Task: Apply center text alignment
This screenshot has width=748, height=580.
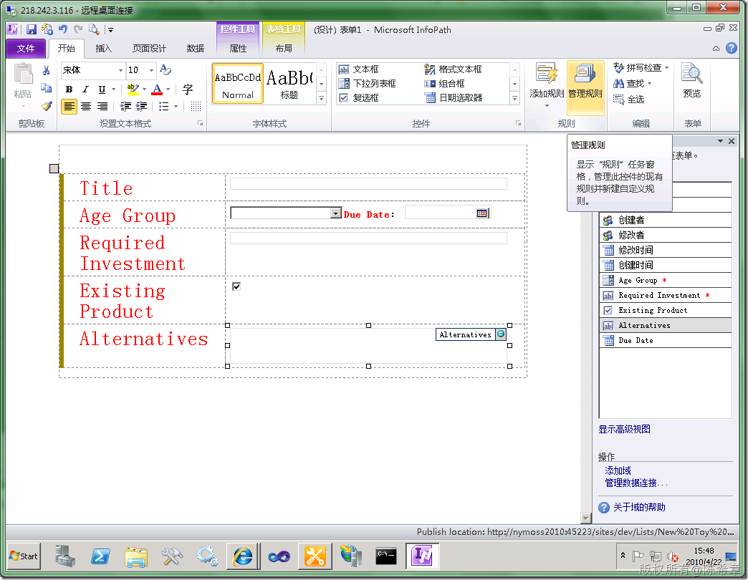Action: (86, 106)
